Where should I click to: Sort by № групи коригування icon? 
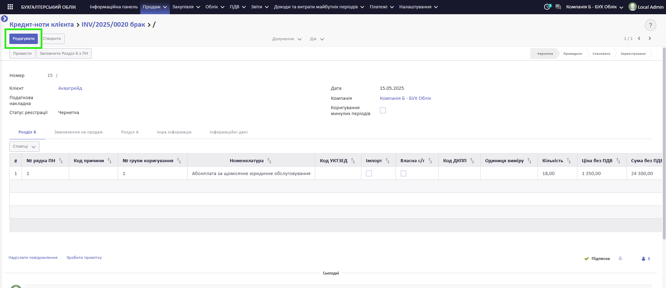179,160
